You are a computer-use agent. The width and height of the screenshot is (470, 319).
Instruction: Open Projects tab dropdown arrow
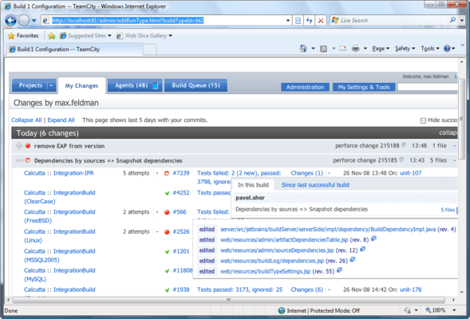(51, 86)
